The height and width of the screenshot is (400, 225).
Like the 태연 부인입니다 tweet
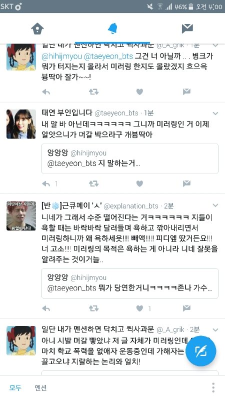point(139,183)
